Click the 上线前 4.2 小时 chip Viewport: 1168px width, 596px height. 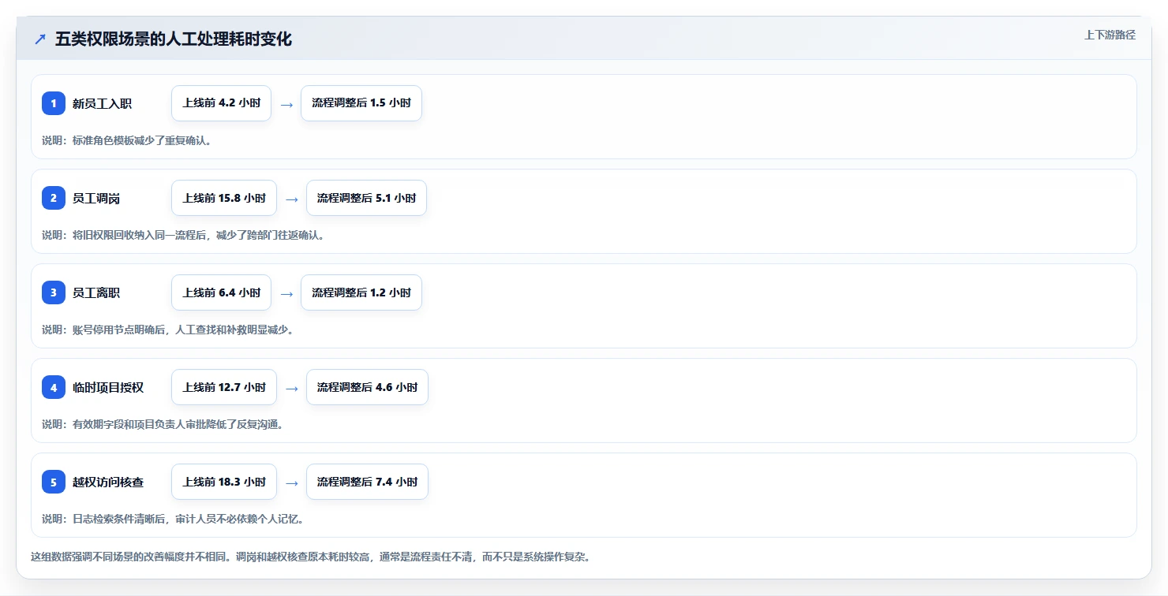pyautogui.click(x=221, y=103)
